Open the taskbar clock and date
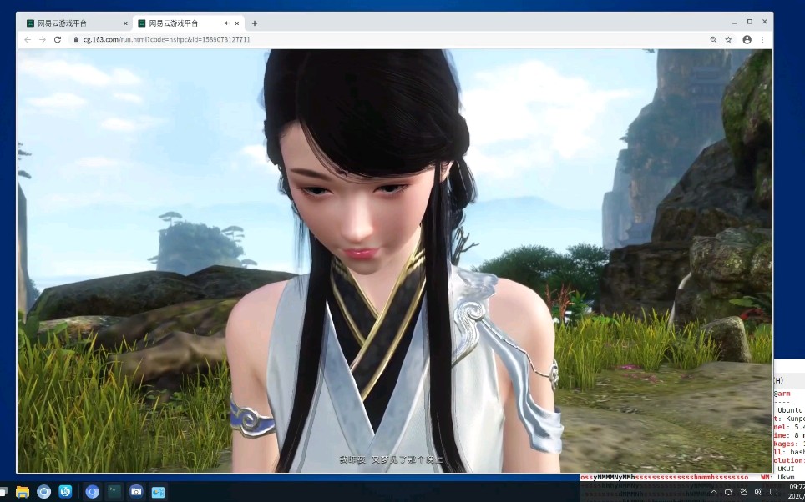805x502 pixels. [x=797, y=492]
